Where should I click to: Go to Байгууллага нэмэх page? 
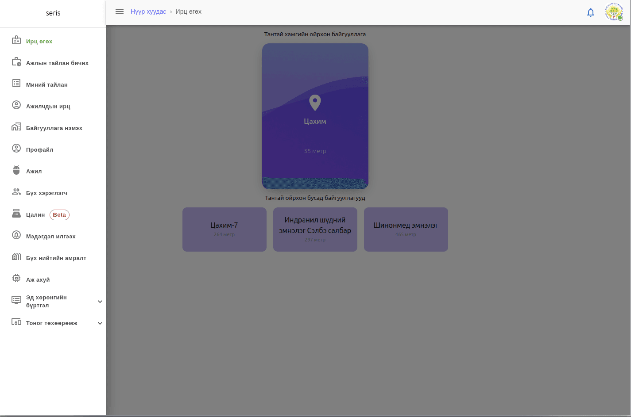click(x=54, y=128)
